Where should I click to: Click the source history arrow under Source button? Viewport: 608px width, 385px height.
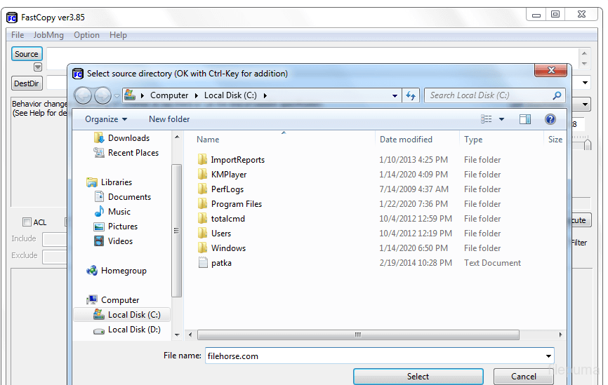click(x=38, y=67)
